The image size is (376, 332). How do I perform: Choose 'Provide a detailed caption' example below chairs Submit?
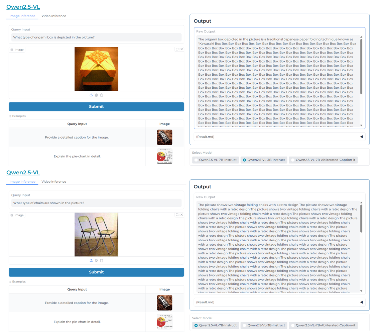(x=77, y=303)
